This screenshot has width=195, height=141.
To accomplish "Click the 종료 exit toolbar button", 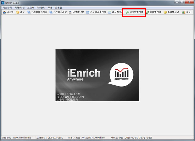I will click(187, 12).
